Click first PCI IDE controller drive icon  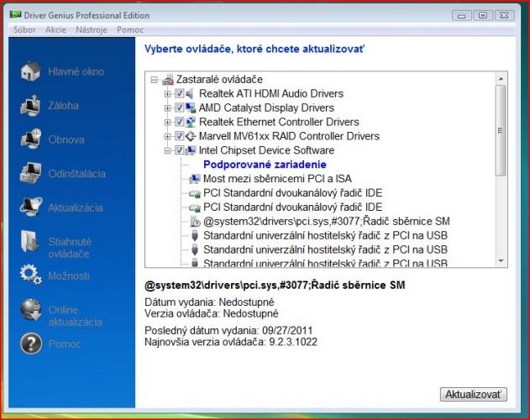coord(194,193)
